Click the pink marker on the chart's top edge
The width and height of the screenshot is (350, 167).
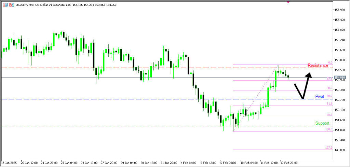coord(288,2)
